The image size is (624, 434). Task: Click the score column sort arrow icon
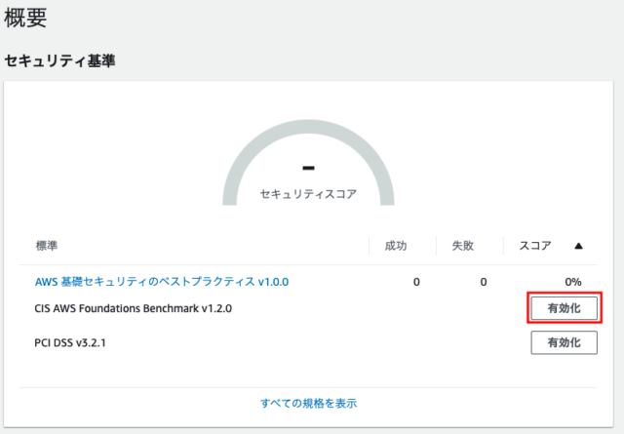coord(578,246)
